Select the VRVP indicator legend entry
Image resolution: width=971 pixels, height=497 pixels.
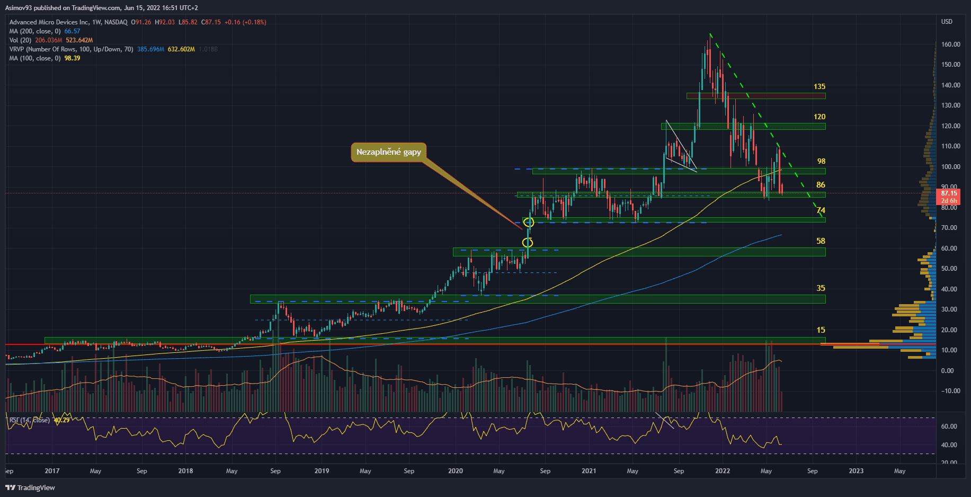click(x=71, y=49)
